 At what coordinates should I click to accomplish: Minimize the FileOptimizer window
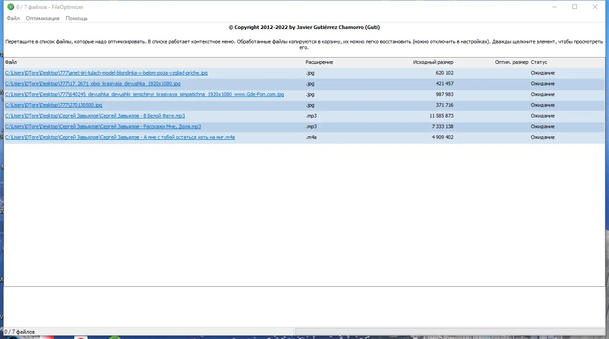554,7
